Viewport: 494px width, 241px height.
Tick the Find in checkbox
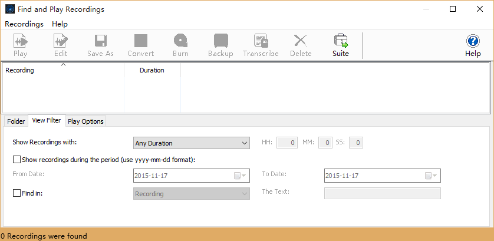17,192
